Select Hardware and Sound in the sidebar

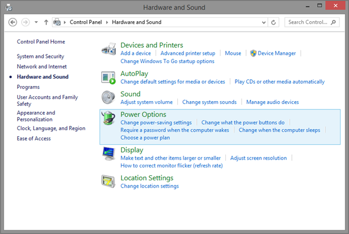(43, 77)
